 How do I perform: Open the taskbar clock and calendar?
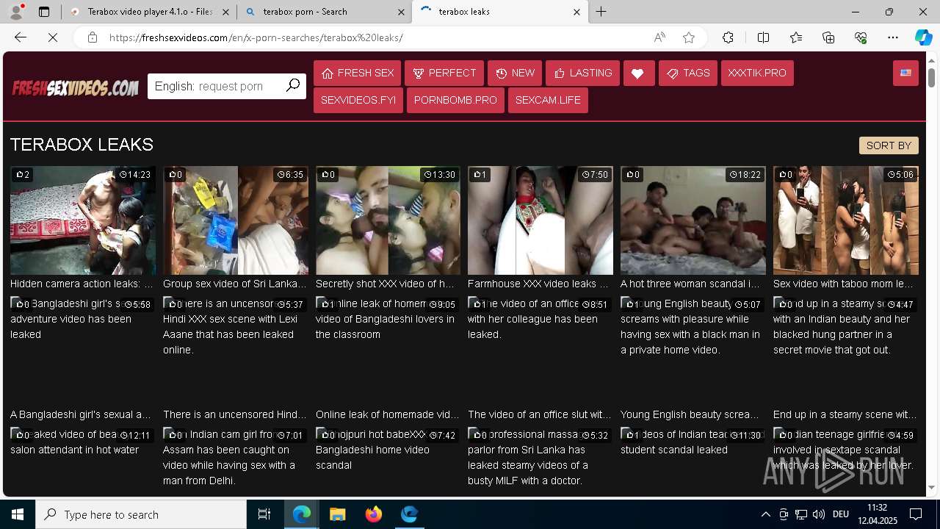(877, 514)
